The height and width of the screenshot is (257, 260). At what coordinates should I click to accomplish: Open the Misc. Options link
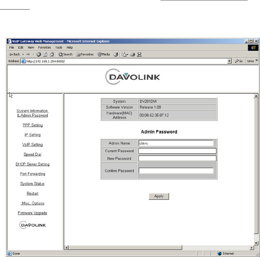33,203
